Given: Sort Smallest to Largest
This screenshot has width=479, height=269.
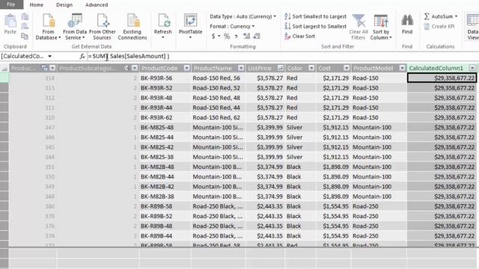Looking at the screenshot, I should 316,16.
